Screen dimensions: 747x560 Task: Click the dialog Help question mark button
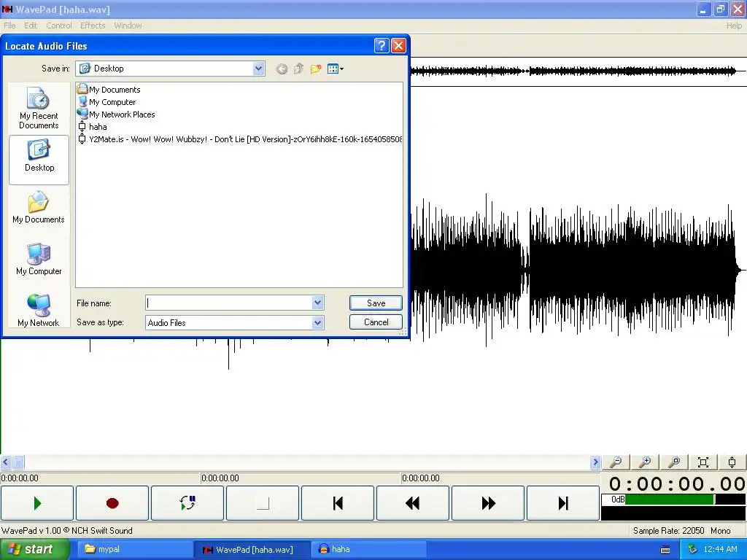[x=382, y=46]
